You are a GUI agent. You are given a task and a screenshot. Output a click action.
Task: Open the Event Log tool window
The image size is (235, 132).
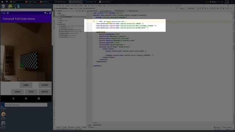pyautogui.click(x=217, y=127)
